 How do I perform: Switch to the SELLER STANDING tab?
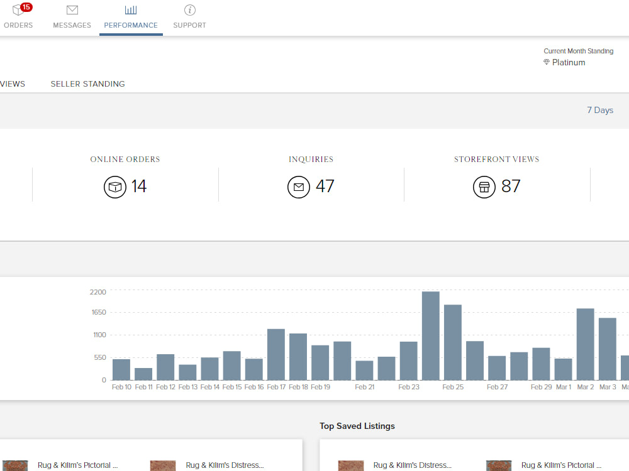pyautogui.click(x=88, y=84)
